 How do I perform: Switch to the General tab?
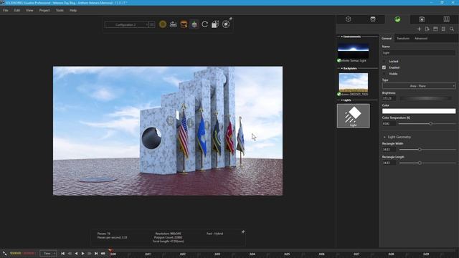coord(387,38)
